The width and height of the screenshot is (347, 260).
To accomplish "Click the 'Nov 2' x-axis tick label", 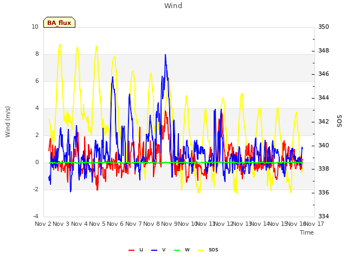I will coord(43,224).
